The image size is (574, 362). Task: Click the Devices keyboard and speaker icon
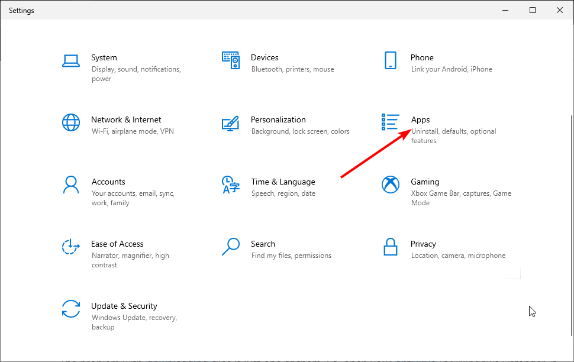tap(231, 60)
